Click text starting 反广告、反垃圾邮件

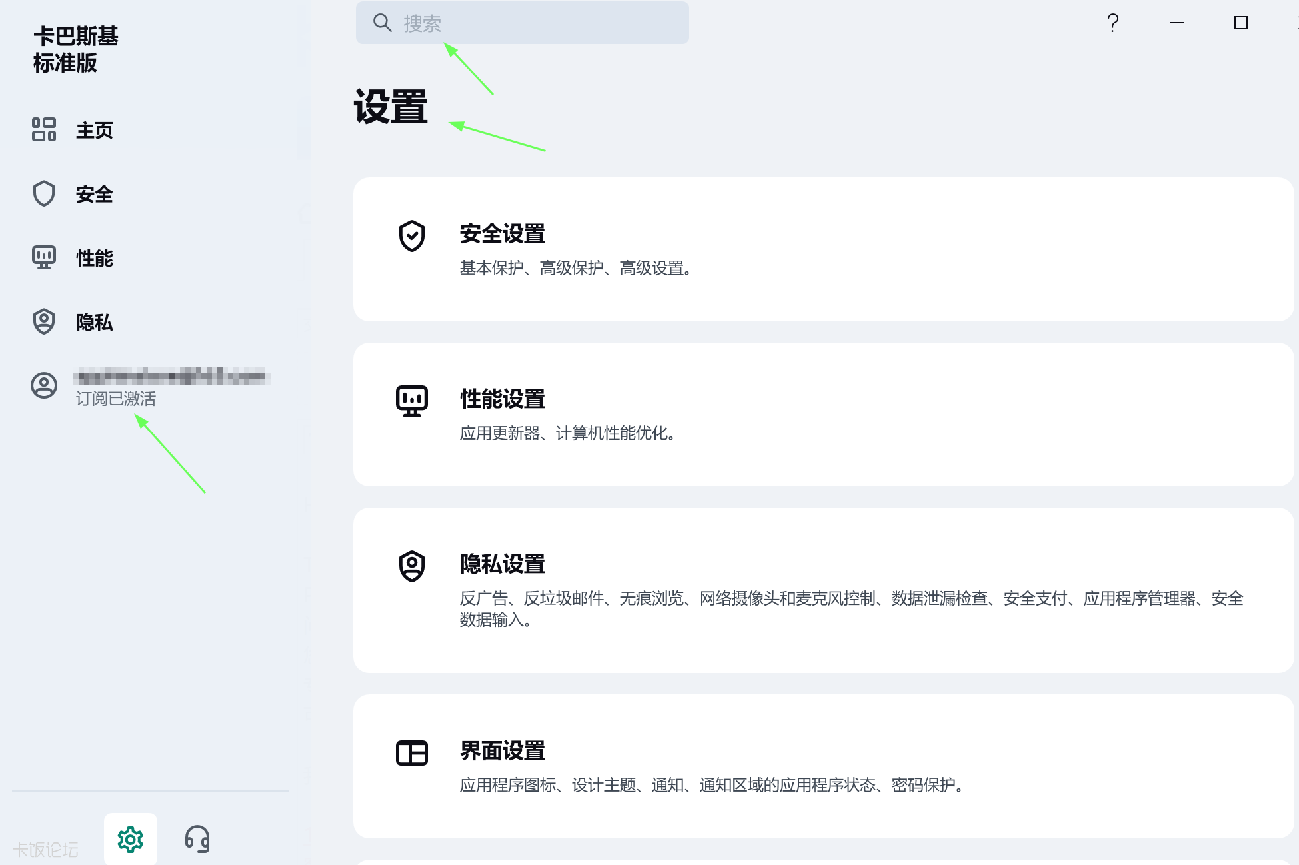pos(852,609)
